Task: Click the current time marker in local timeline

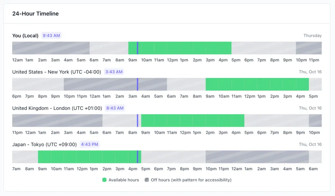Action: pyautogui.click(x=137, y=48)
